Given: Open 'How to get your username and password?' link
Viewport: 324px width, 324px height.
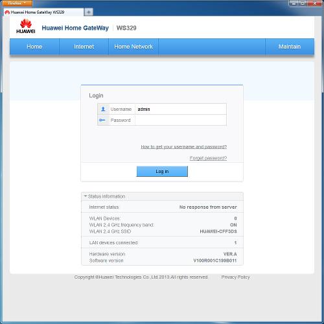Looking at the screenshot, I should pyautogui.click(x=184, y=147).
